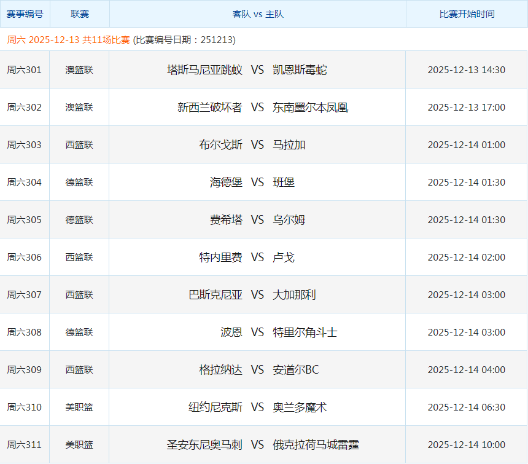
Task: Open team 纽约尼克斯
Action: (x=215, y=407)
